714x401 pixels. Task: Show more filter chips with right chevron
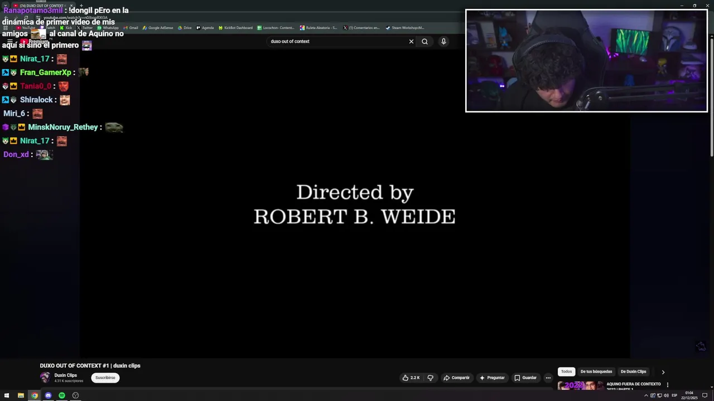663,371
